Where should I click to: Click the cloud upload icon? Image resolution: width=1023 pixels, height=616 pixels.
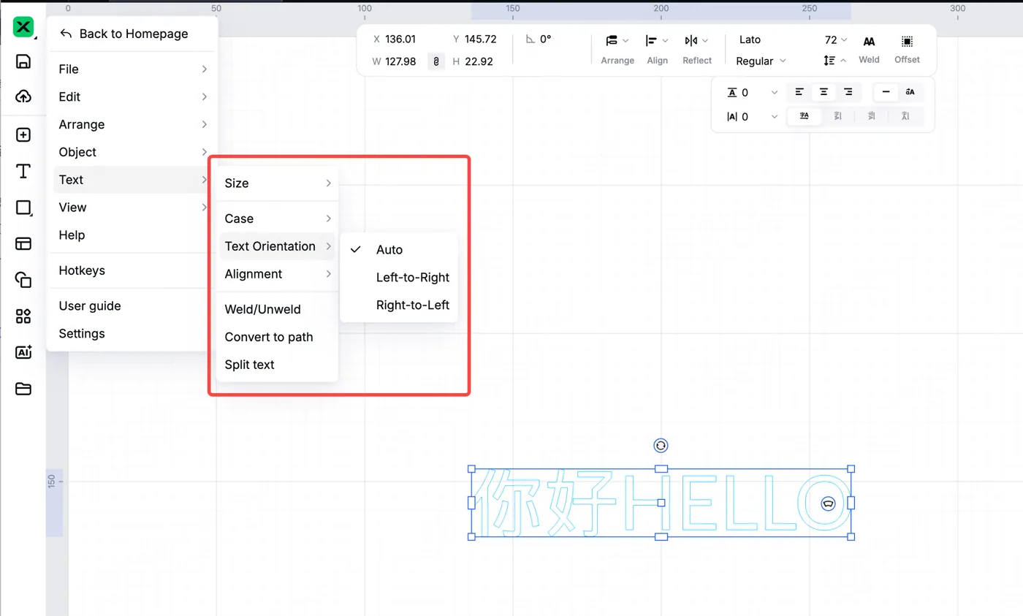tap(23, 96)
